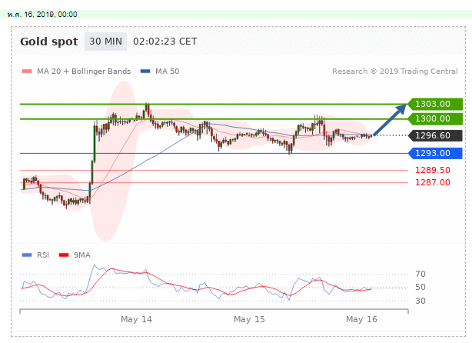
Task: Click the Gold spot chart title
Action: [49, 42]
